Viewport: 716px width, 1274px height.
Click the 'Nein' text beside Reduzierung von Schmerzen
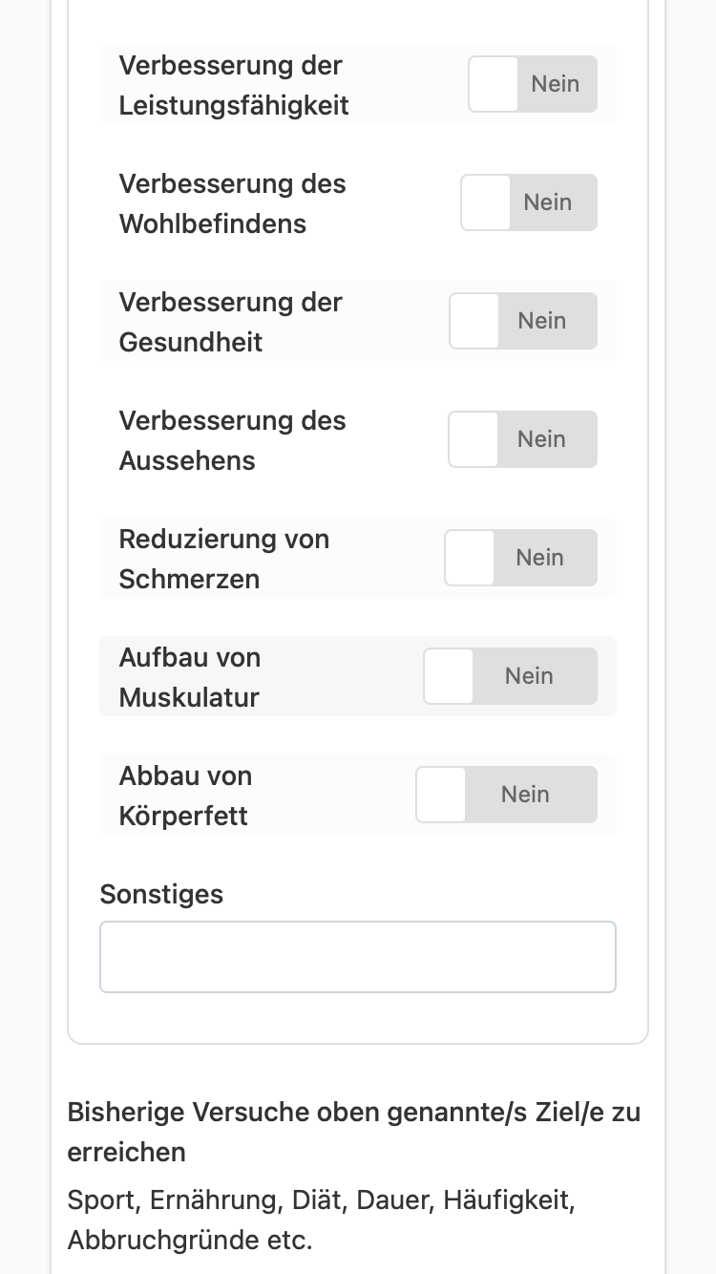pyautogui.click(x=540, y=558)
